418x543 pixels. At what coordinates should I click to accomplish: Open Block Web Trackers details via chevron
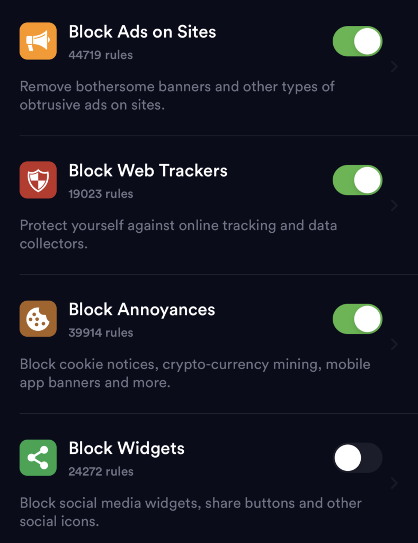click(394, 206)
